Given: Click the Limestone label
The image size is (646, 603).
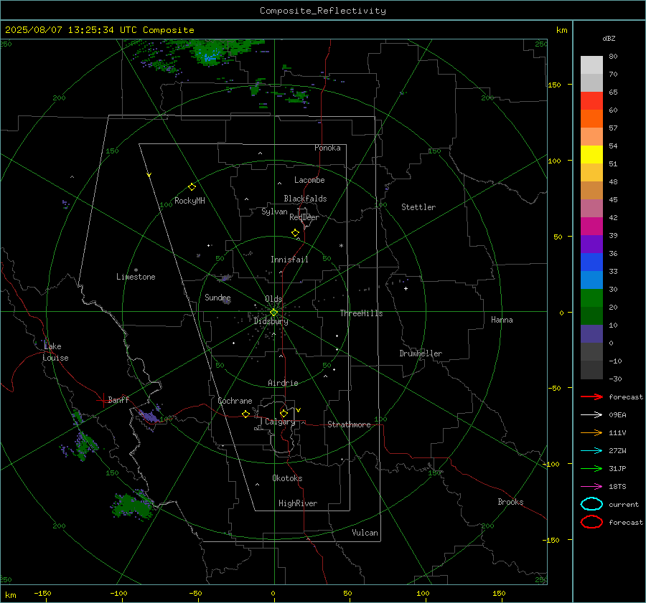Looking at the screenshot, I should coord(136,277).
